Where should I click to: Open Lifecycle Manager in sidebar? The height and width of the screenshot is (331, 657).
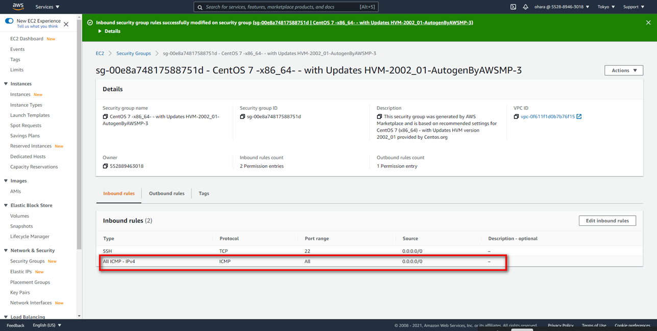[x=30, y=236]
